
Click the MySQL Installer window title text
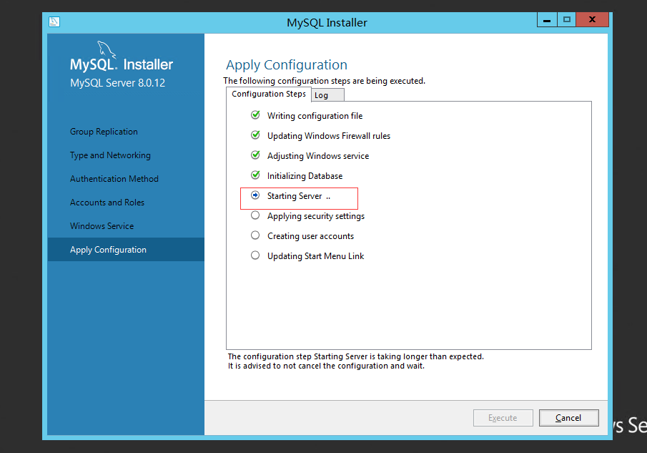327,23
